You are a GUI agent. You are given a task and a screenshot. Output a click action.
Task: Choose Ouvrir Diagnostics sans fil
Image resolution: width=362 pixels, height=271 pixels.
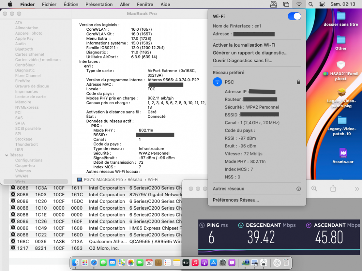[243, 61]
